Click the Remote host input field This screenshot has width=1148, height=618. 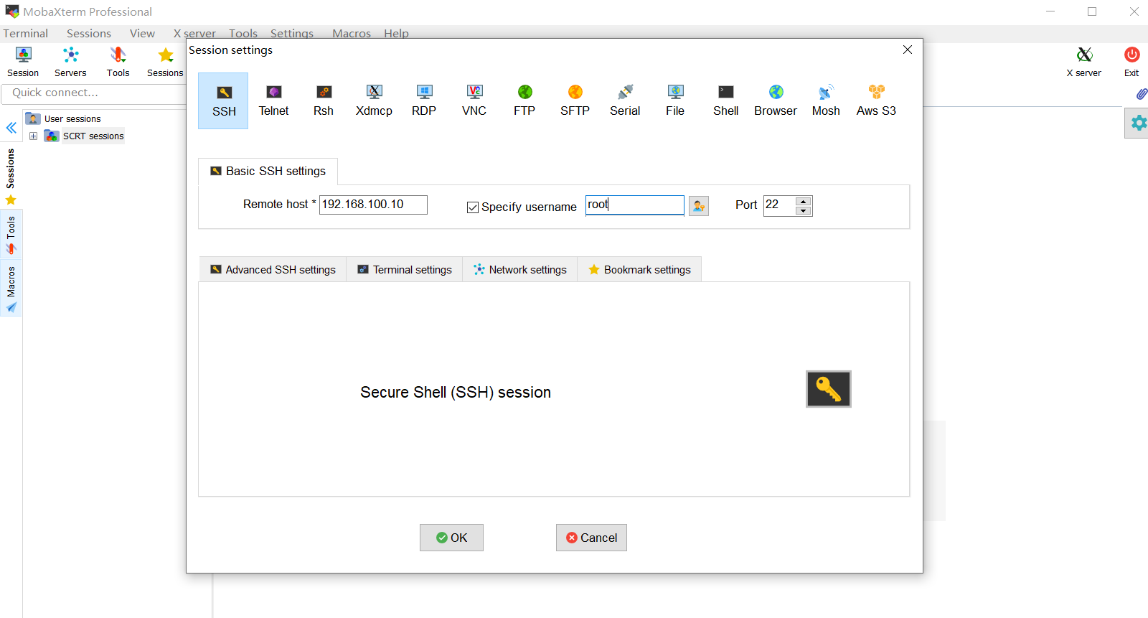[373, 205]
